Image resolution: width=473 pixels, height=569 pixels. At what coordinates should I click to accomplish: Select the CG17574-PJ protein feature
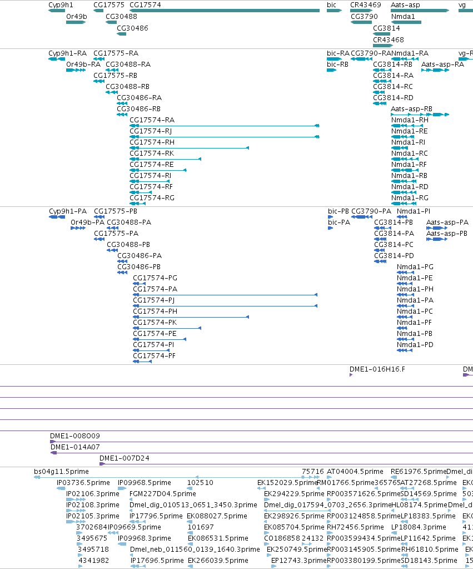[x=225, y=306]
